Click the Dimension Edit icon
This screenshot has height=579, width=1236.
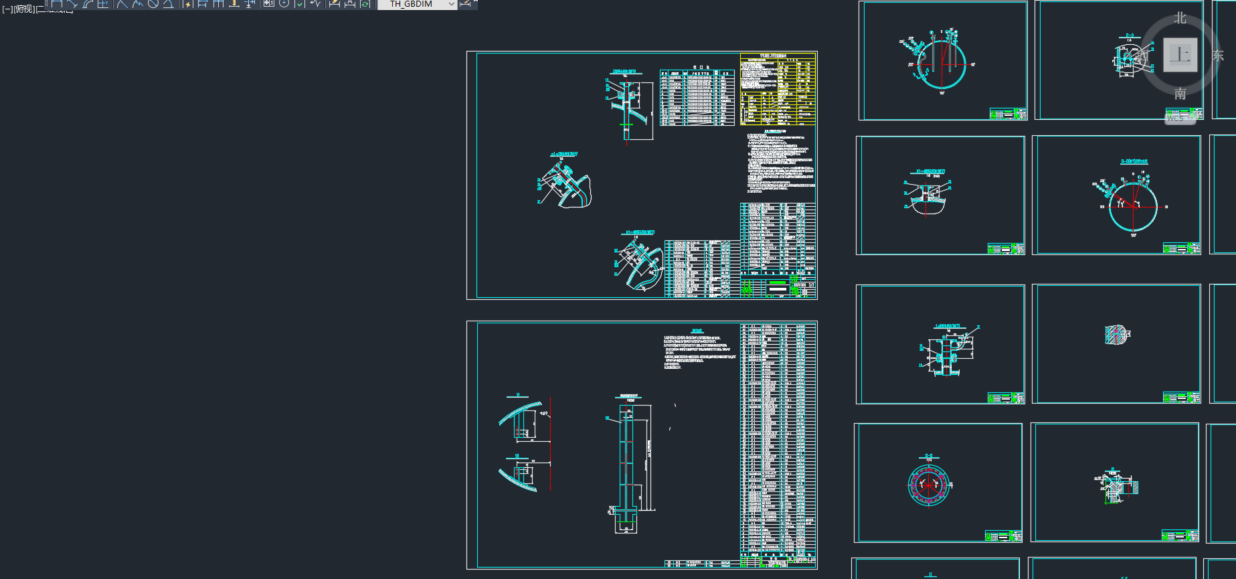coord(335,3)
